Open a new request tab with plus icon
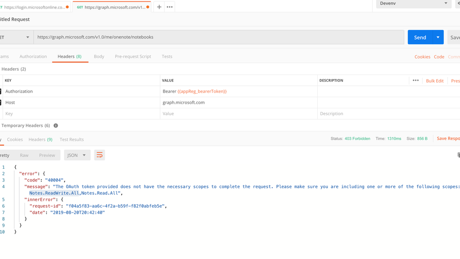460x259 pixels. pyautogui.click(x=159, y=7)
